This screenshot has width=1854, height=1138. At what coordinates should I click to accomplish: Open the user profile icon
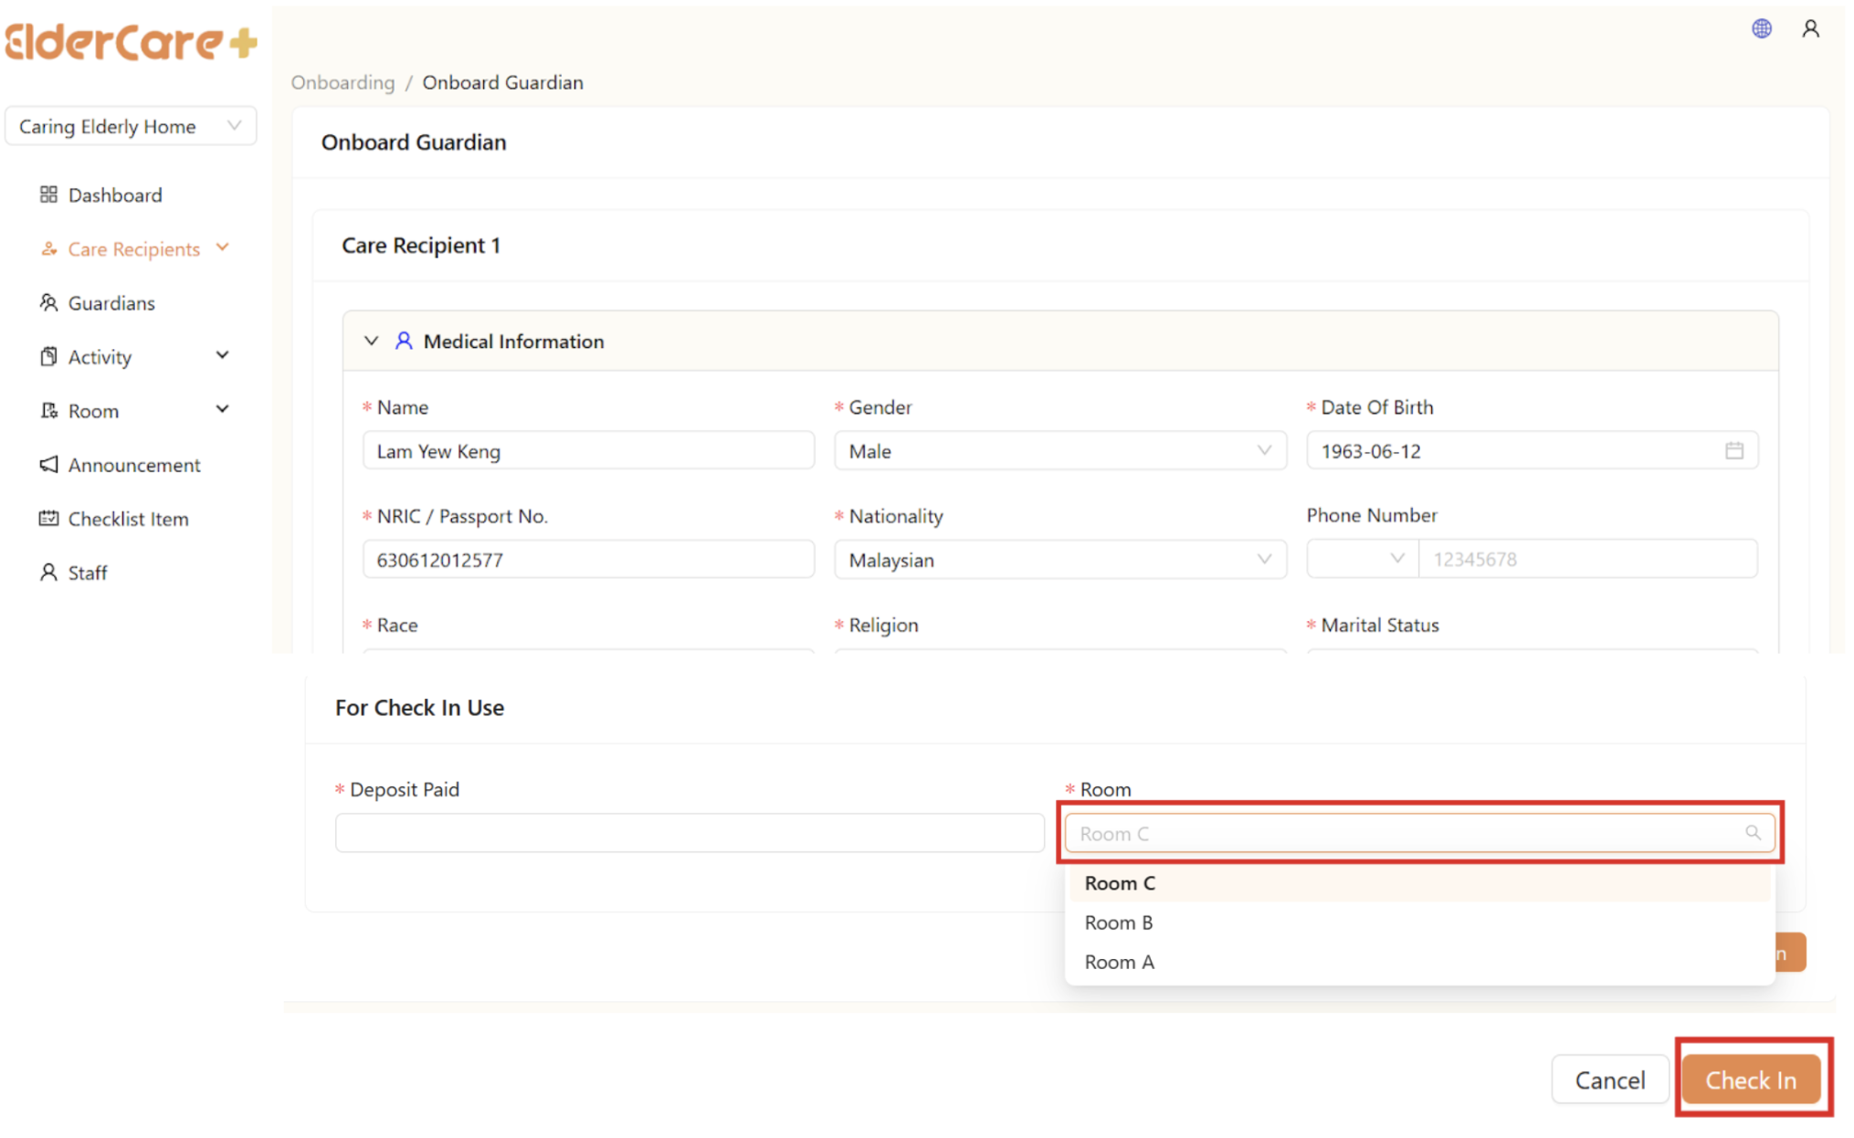click(1810, 29)
